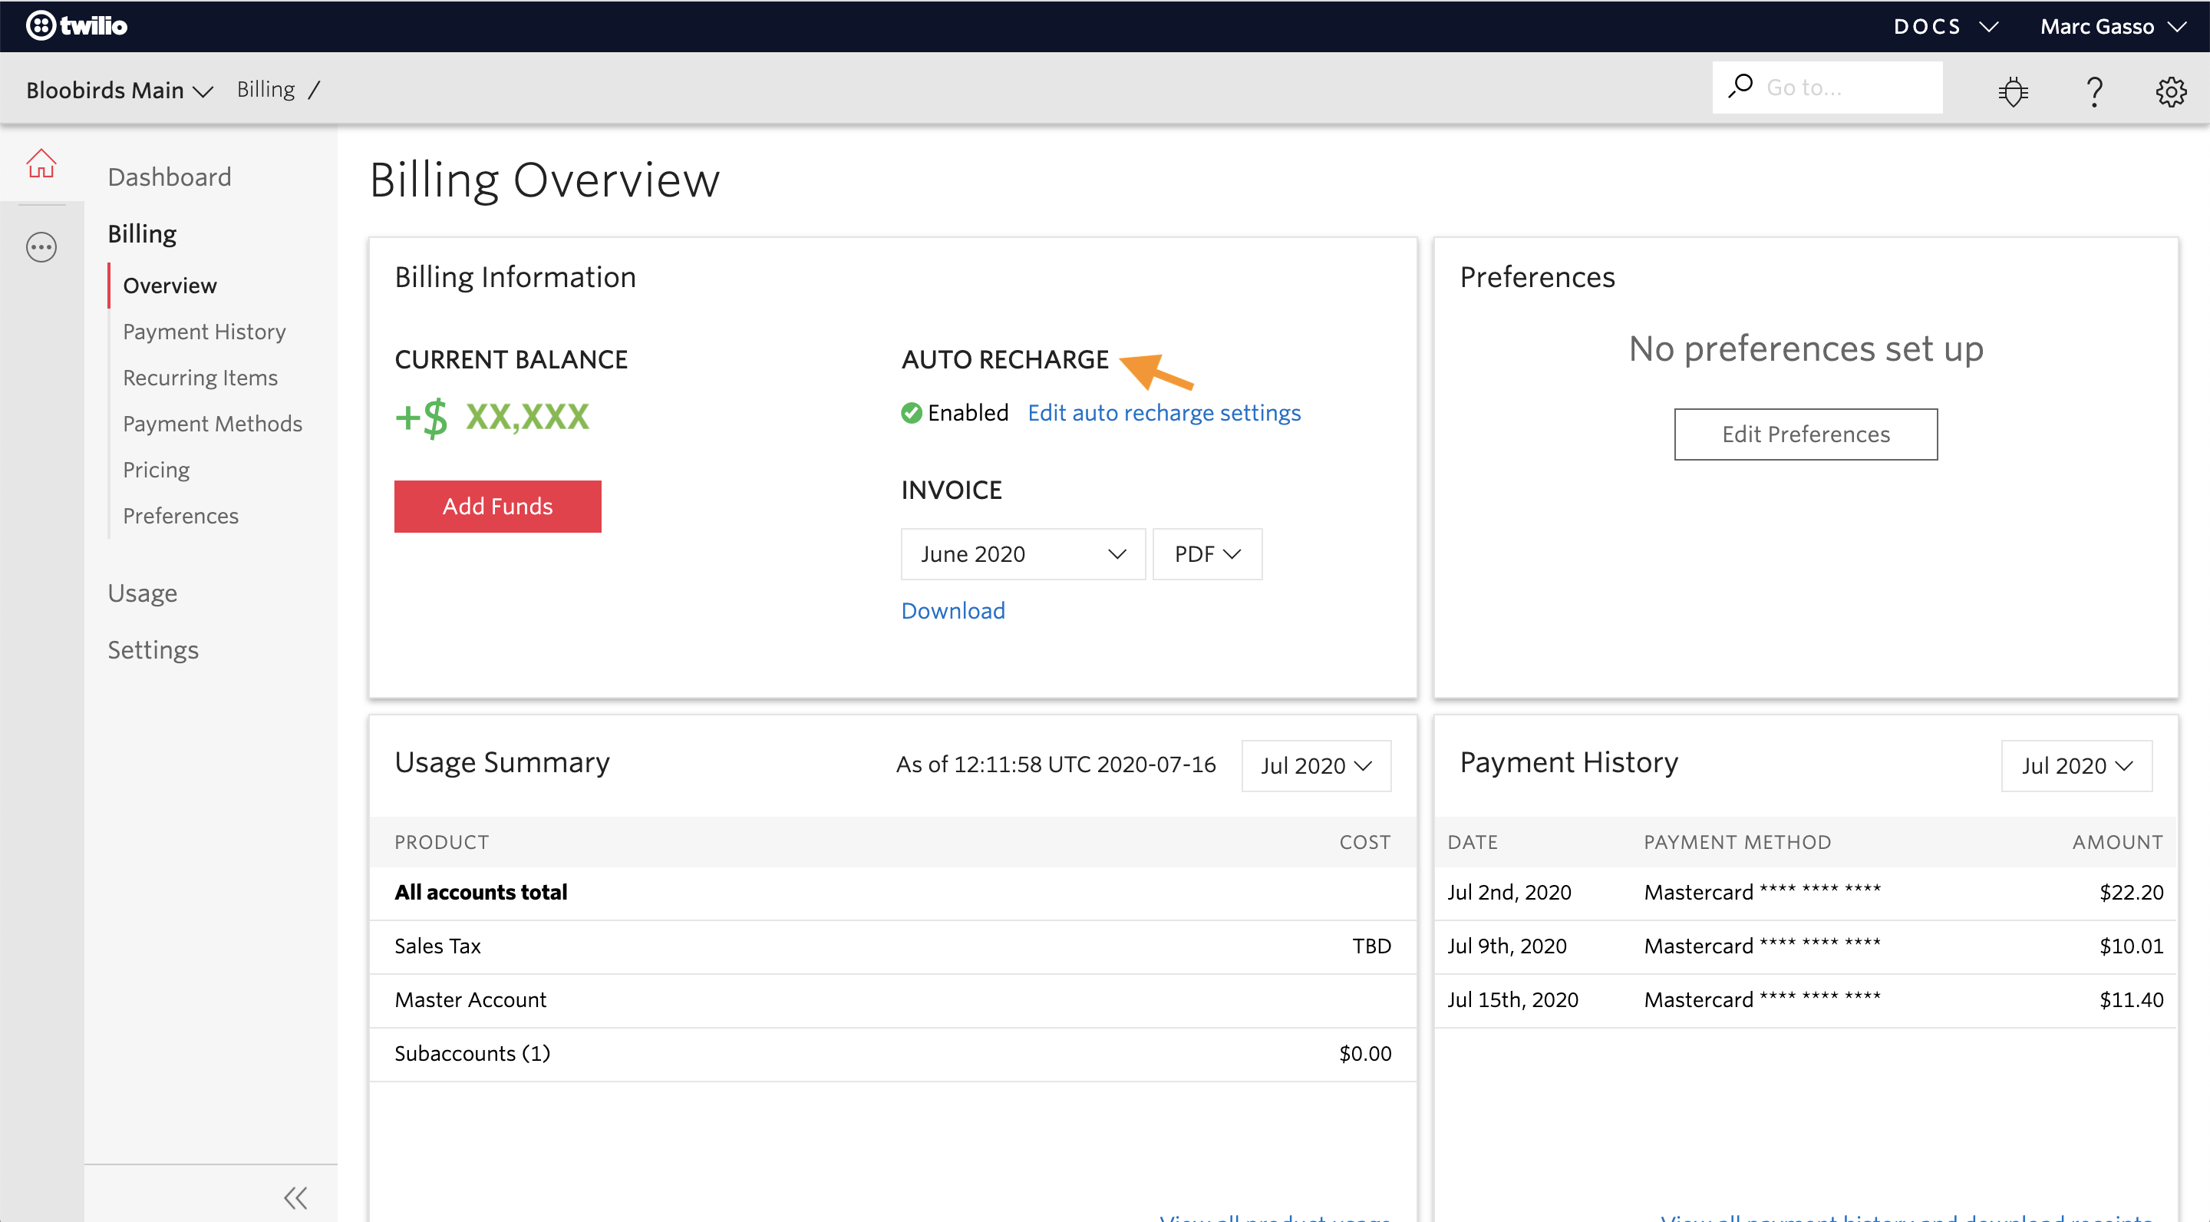Open the home console icon in sidebar
Viewport: 2210px width, 1222px height.
(41, 163)
